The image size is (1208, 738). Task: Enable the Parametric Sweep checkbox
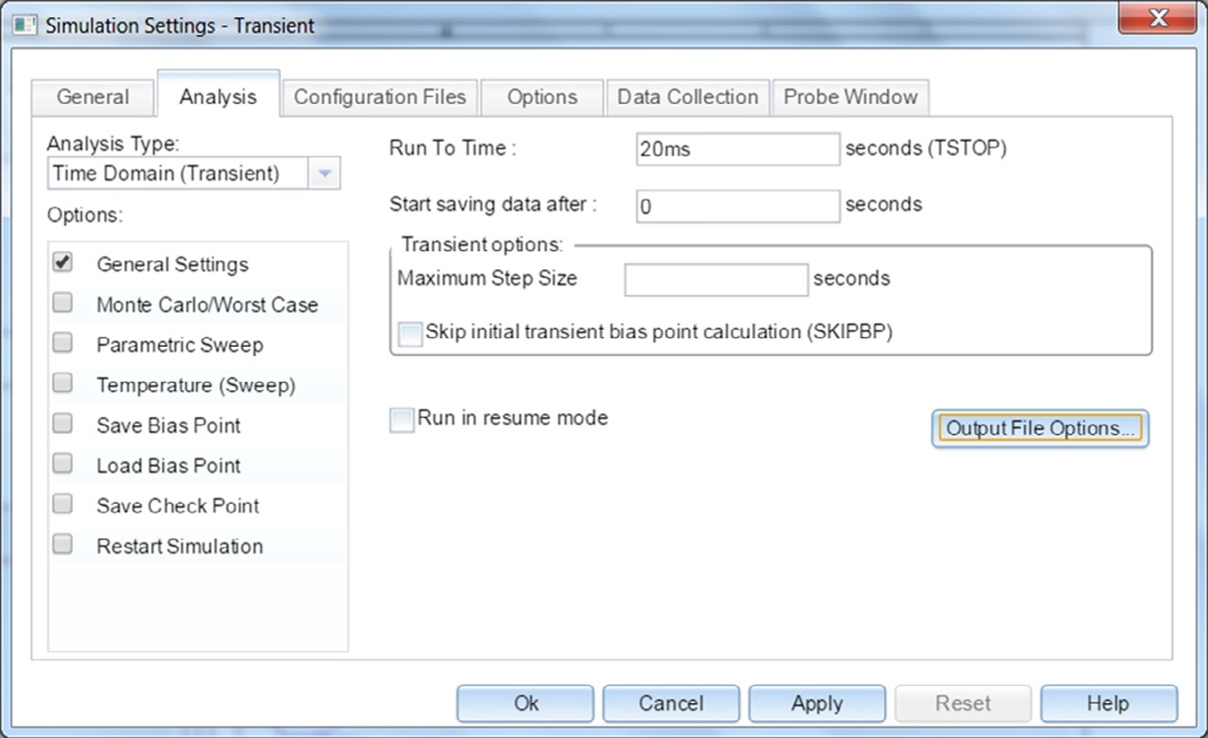(x=63, y=344)
